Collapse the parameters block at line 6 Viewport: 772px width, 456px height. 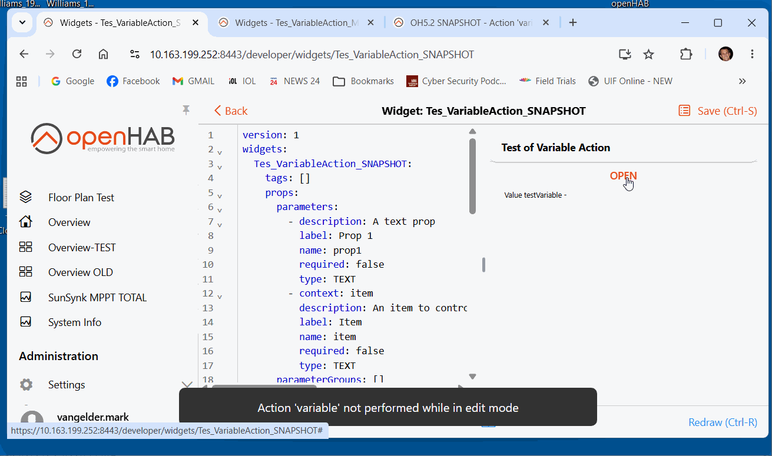coord(220,210)
